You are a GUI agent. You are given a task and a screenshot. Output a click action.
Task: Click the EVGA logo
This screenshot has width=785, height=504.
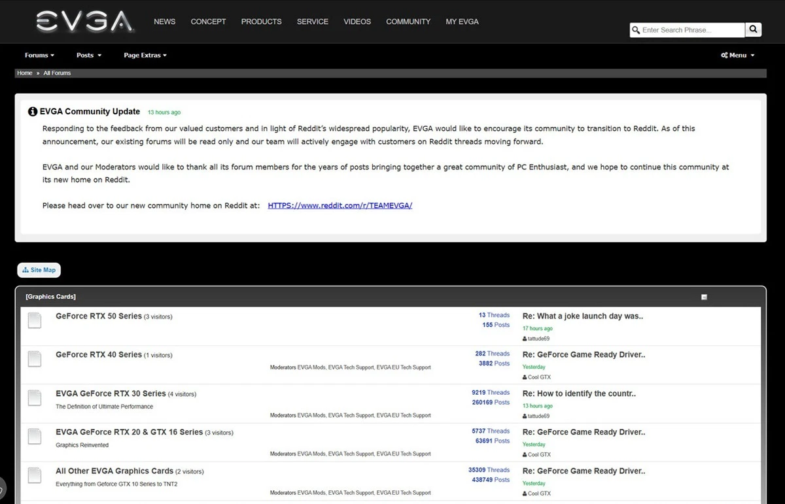pos(85,22)
